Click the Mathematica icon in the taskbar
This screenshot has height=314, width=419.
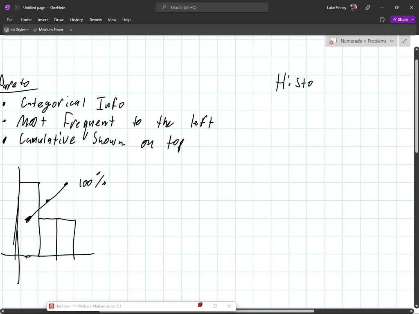[52, 306]
